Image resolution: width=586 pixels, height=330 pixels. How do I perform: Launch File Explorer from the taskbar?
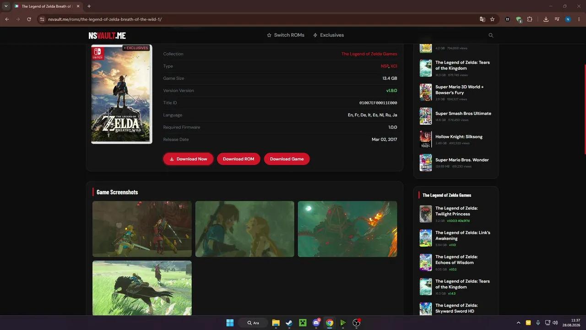pos(276,323)
